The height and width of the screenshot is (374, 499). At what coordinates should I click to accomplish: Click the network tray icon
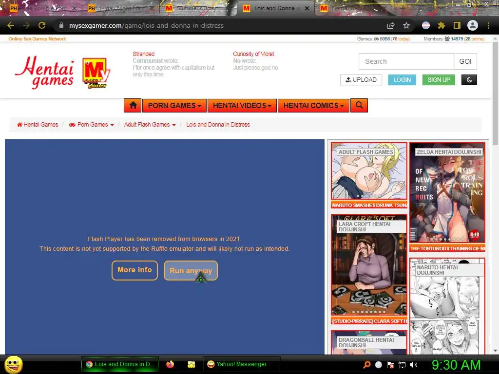[x=402, y=365]
